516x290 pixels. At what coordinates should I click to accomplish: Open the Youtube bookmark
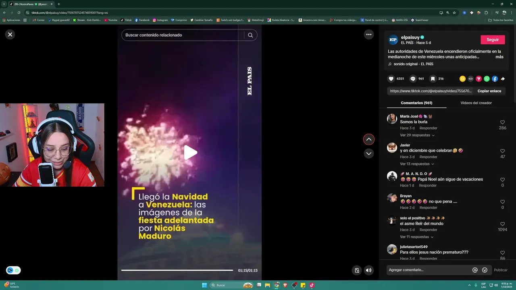(x=110, y=20)
